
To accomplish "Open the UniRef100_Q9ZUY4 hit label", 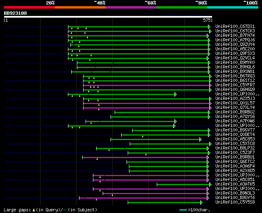I will [235, 45].
